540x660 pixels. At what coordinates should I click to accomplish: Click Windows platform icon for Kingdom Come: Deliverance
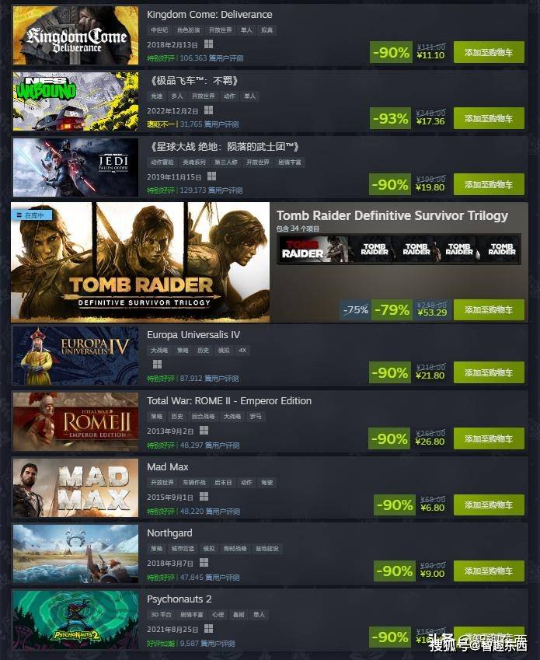[x=208, y=44]
